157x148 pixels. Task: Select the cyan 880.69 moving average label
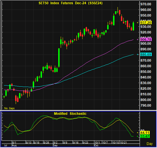click(146, 54)
